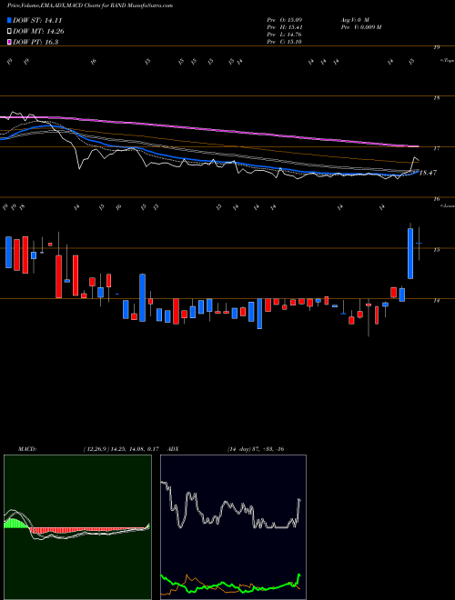Click the ADX (14 day) values text
This screenshot has width=455, height=600.
(x=256, y=449)
